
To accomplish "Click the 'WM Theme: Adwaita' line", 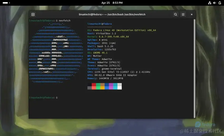I will 100,59.
